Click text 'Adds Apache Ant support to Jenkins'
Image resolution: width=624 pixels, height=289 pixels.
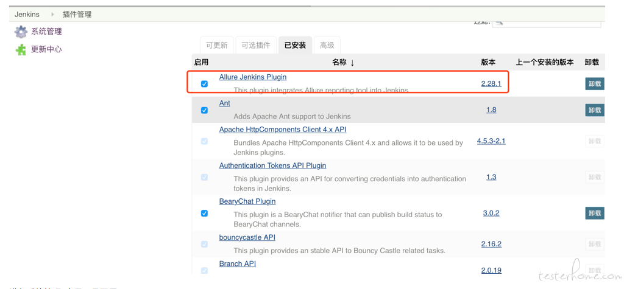point(292,116)
